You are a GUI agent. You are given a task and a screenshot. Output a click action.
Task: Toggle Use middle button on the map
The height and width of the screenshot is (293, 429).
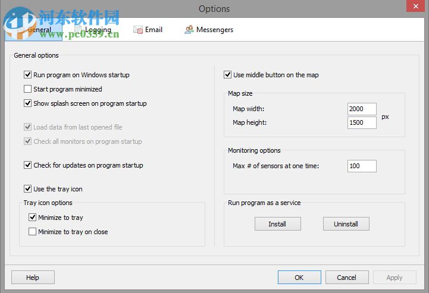[228, 75]
